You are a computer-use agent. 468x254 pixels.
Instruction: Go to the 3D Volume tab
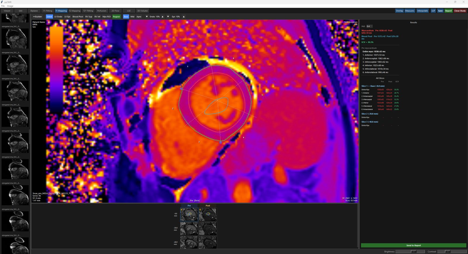tap(142, 11)
